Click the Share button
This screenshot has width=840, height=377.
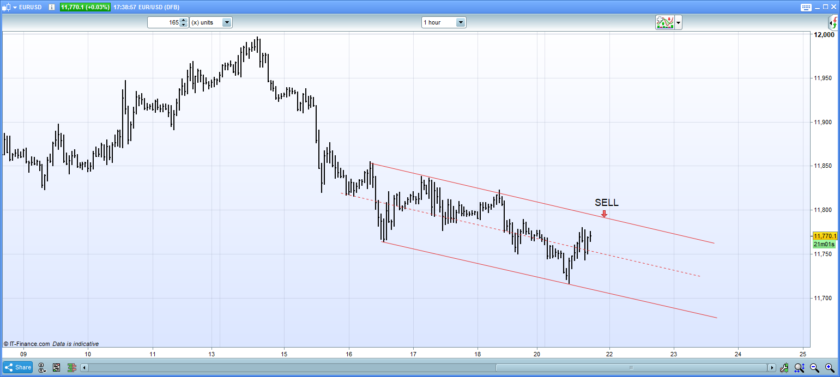click(x=18, y=368)
